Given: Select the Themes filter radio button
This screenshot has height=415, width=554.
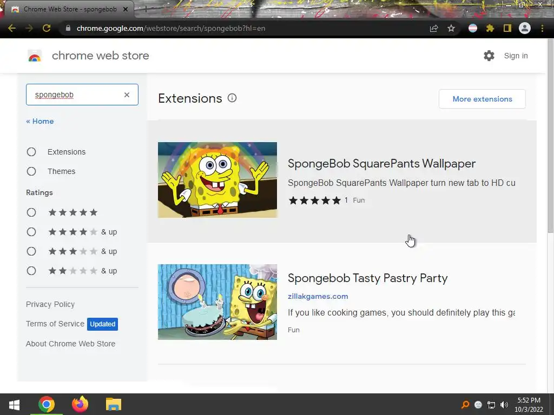Looking at the screenshot, I should tap(31, 171).
